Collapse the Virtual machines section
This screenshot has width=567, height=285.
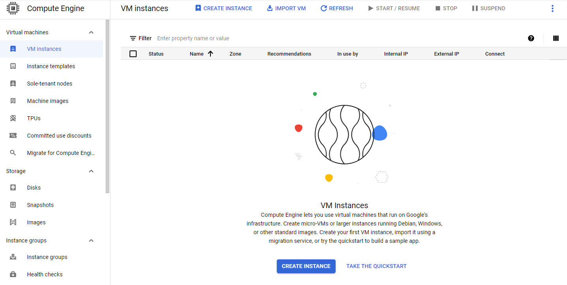point(91,32)
